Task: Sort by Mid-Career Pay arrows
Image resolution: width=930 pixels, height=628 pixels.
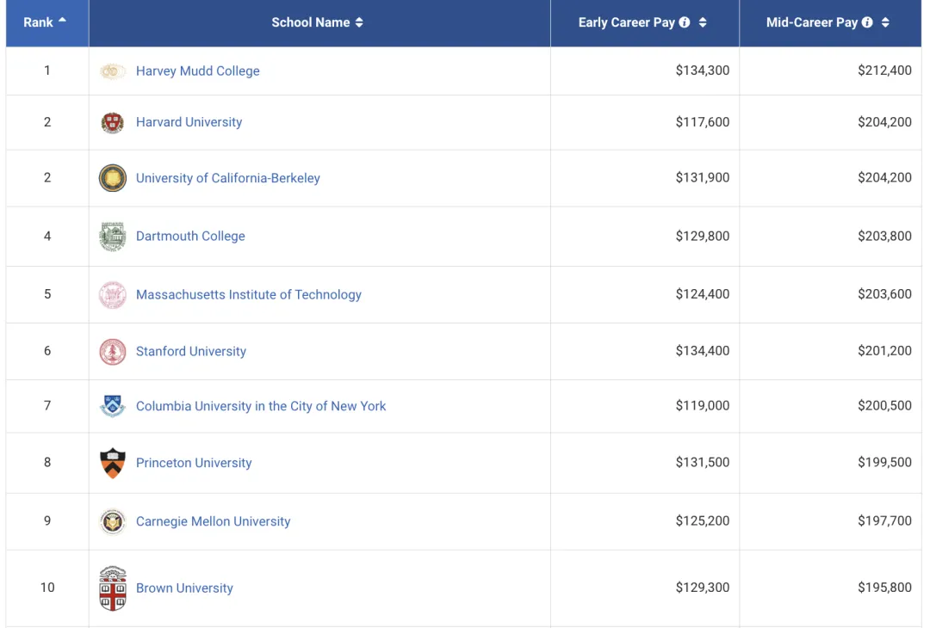Action: (885, 22)
